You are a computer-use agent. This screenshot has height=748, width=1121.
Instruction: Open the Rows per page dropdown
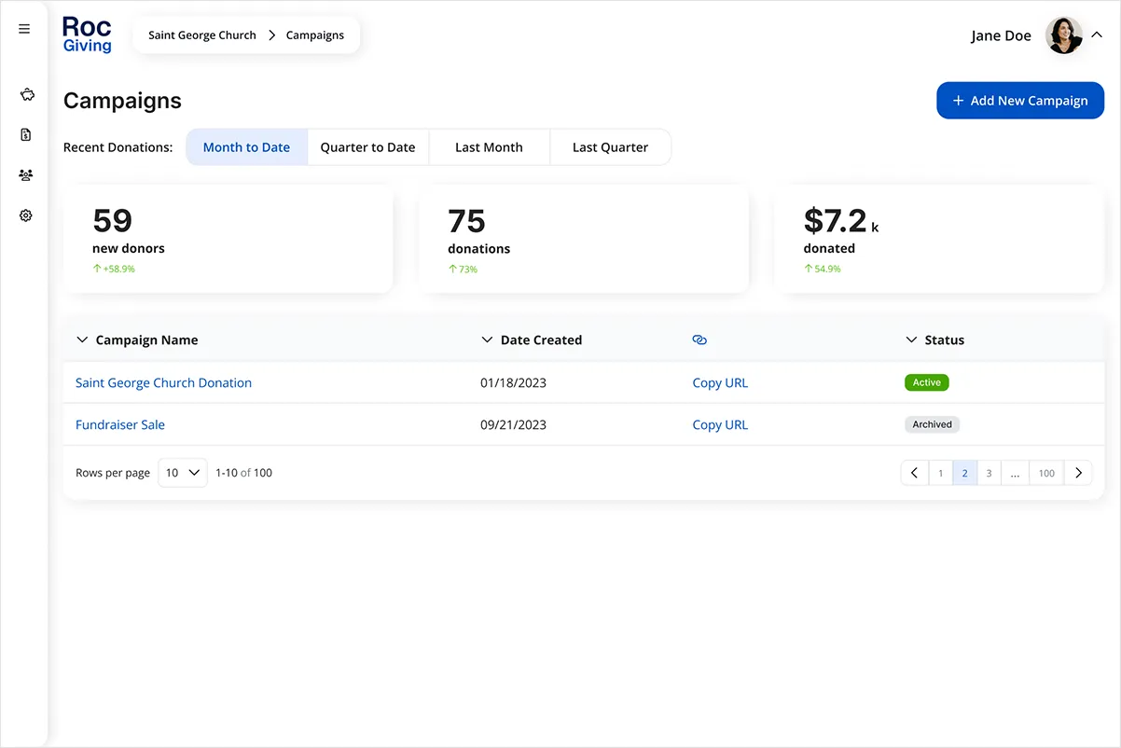click(183, 473)
